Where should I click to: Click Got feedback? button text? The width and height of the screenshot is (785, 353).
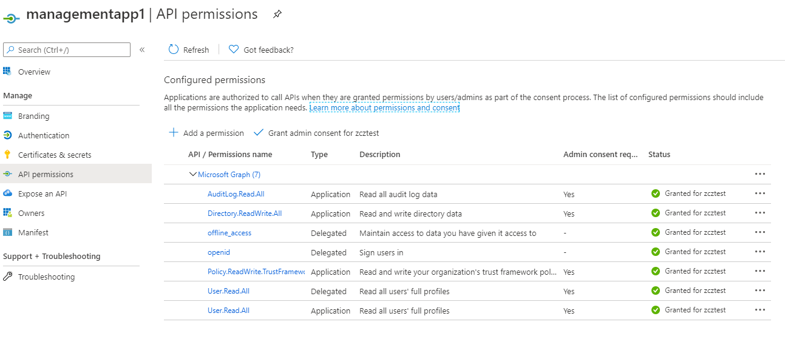coord(268,50)
